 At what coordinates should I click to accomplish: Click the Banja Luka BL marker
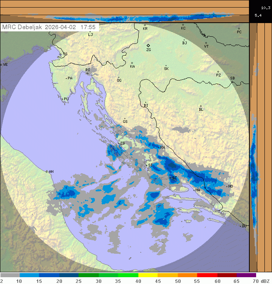point(201,106)
